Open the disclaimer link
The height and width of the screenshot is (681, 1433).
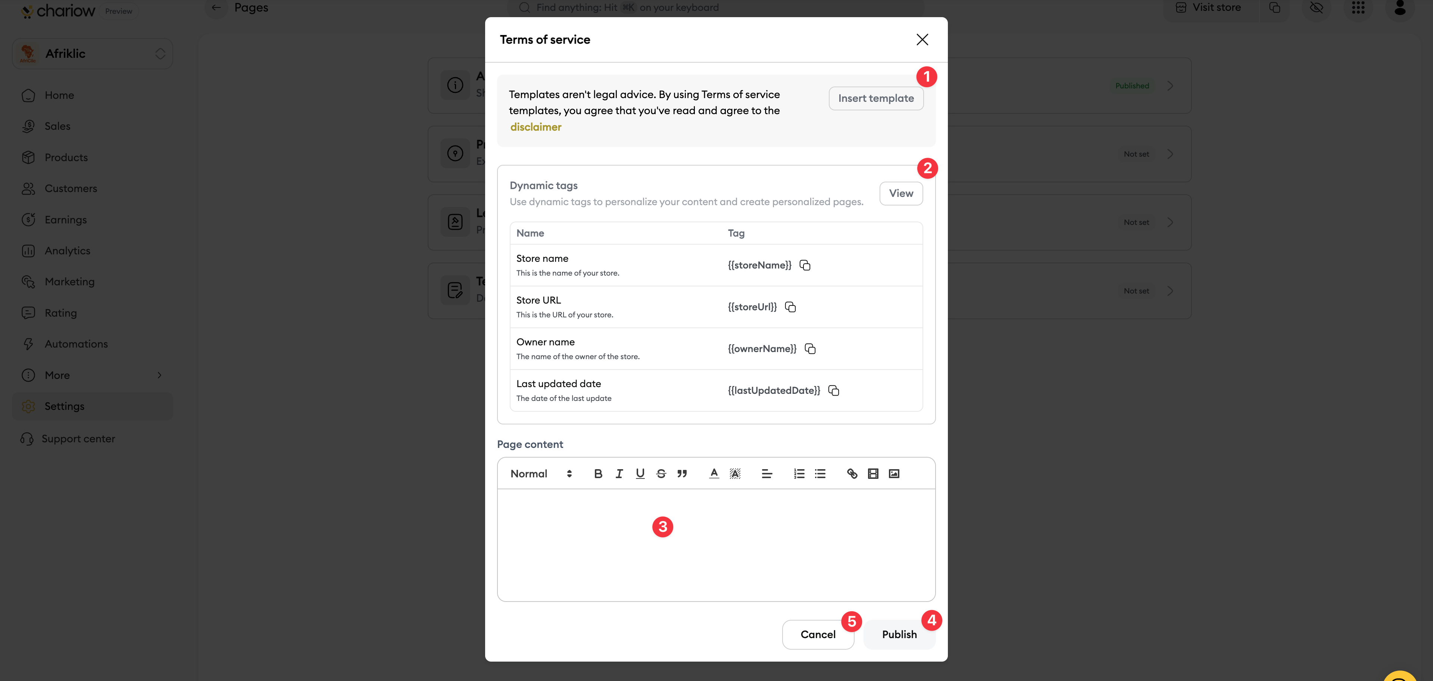(x=536, y=127)
